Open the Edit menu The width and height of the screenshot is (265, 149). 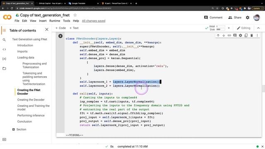coord(24,21)
